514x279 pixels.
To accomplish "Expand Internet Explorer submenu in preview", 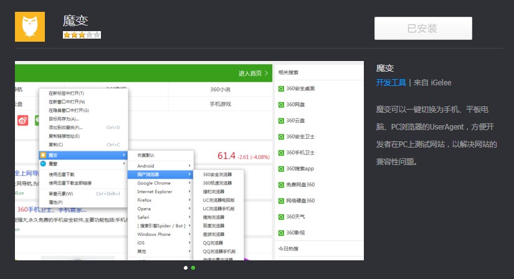I will (x=161, y=191).
